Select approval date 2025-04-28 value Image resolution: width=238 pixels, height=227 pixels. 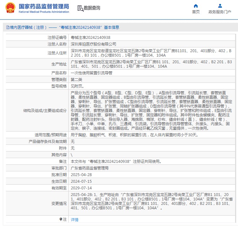point(81,175)
